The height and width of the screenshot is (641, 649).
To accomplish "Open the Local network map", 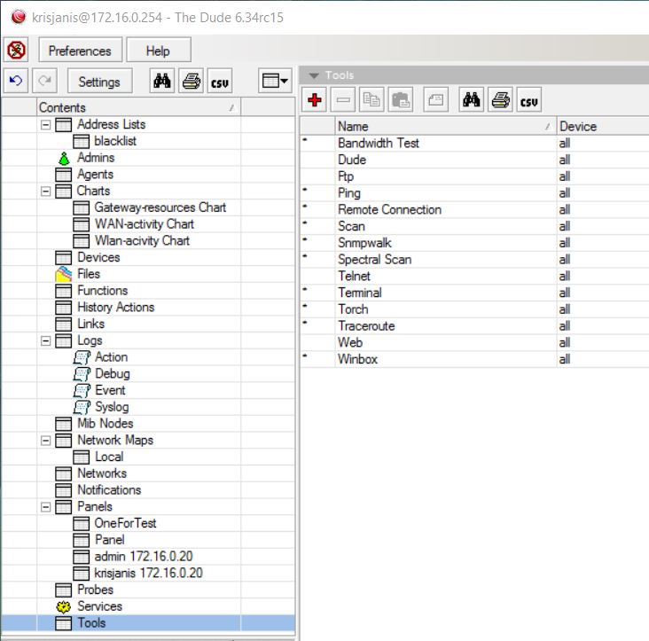I will click(109, 457).
